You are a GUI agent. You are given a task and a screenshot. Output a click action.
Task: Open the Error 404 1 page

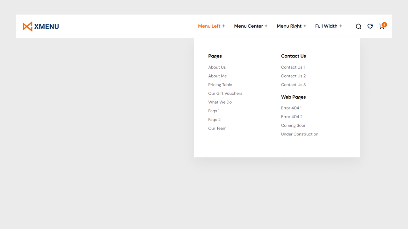pyautogui.click(x=291, y=108)
